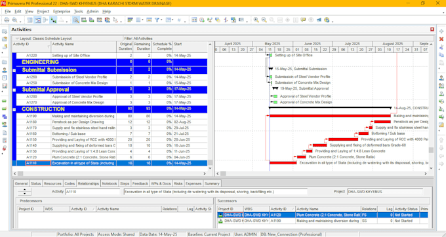Click the previous activity up stepper arrow
The height and width of the screenshot is (237, 446).
[25, 190]
